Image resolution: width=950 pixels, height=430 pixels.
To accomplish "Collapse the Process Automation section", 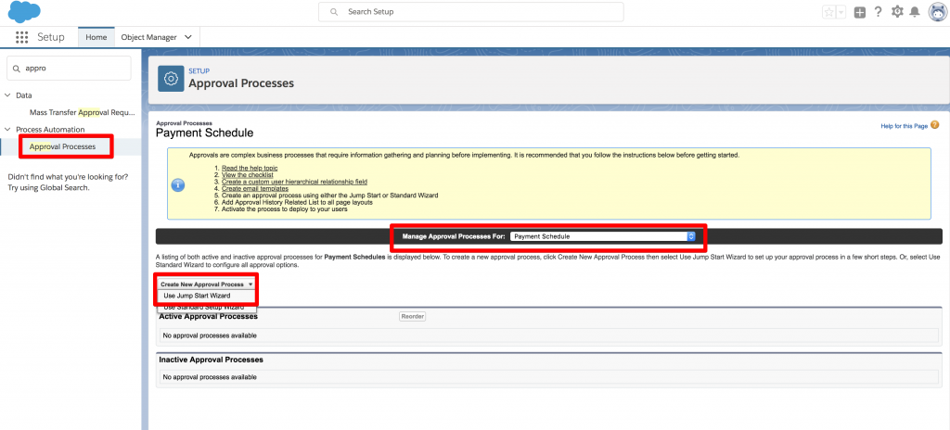I will point(8,130).
